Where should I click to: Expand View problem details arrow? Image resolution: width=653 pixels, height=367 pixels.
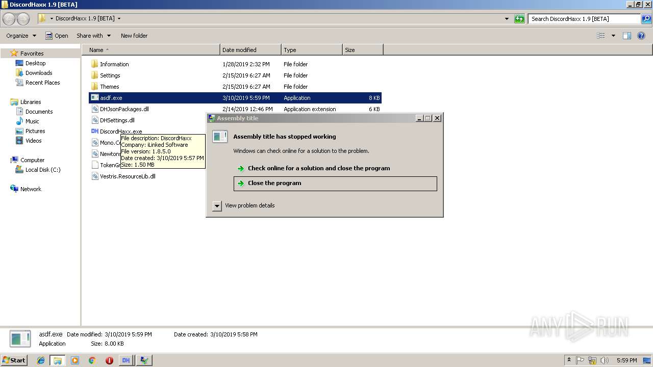click(x=217, y=205)
